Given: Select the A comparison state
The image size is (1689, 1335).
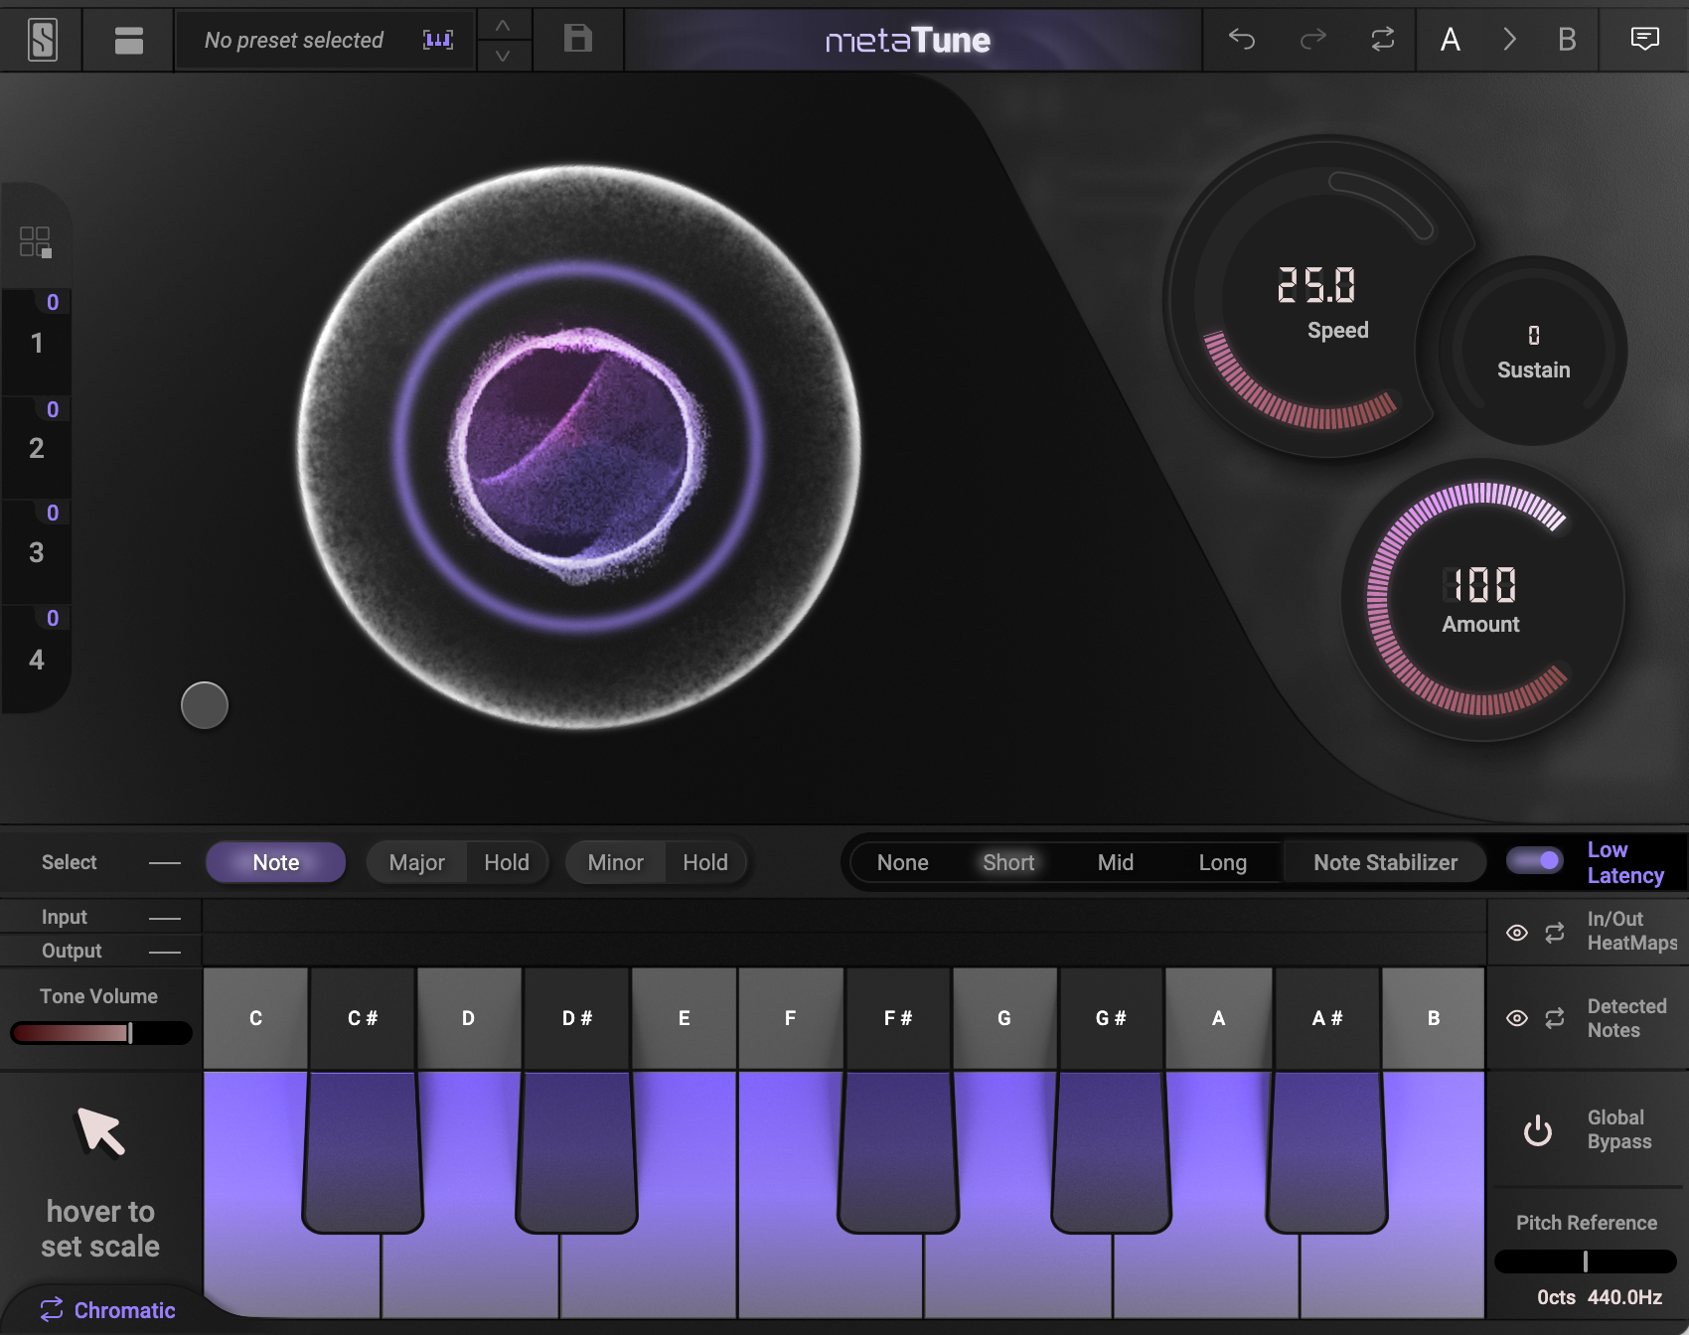Looking at the screenshot, I should pyautogui.click(x=1451, y=40).
